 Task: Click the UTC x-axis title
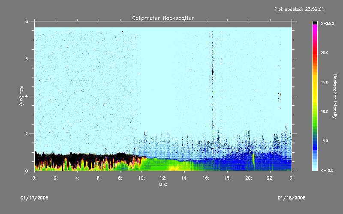pos(163,184)
